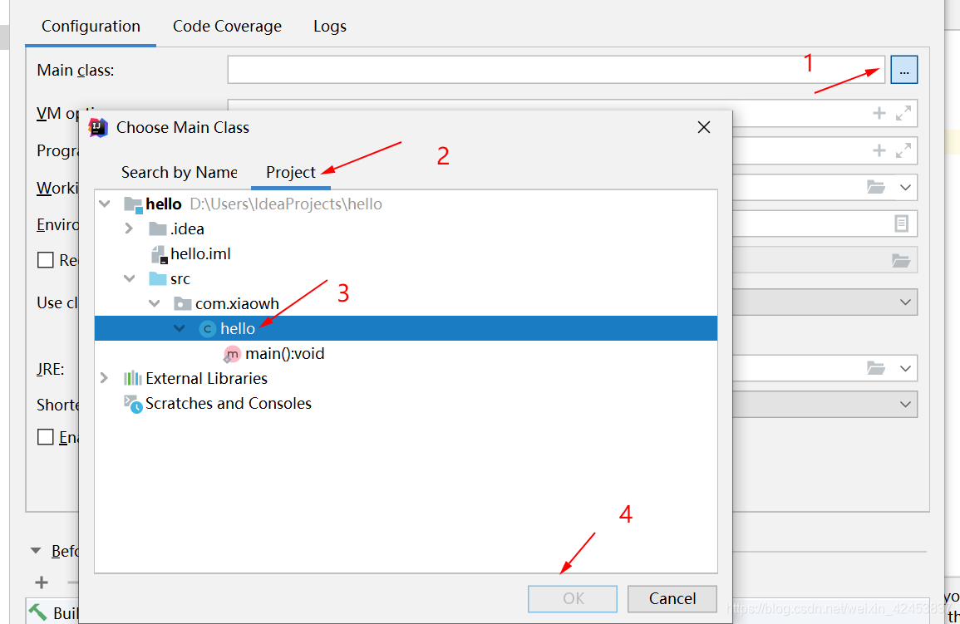Click the .idea folder icon
Image resolution: width=960 pixels, height=624 pixels.
(x=158, y=228)
